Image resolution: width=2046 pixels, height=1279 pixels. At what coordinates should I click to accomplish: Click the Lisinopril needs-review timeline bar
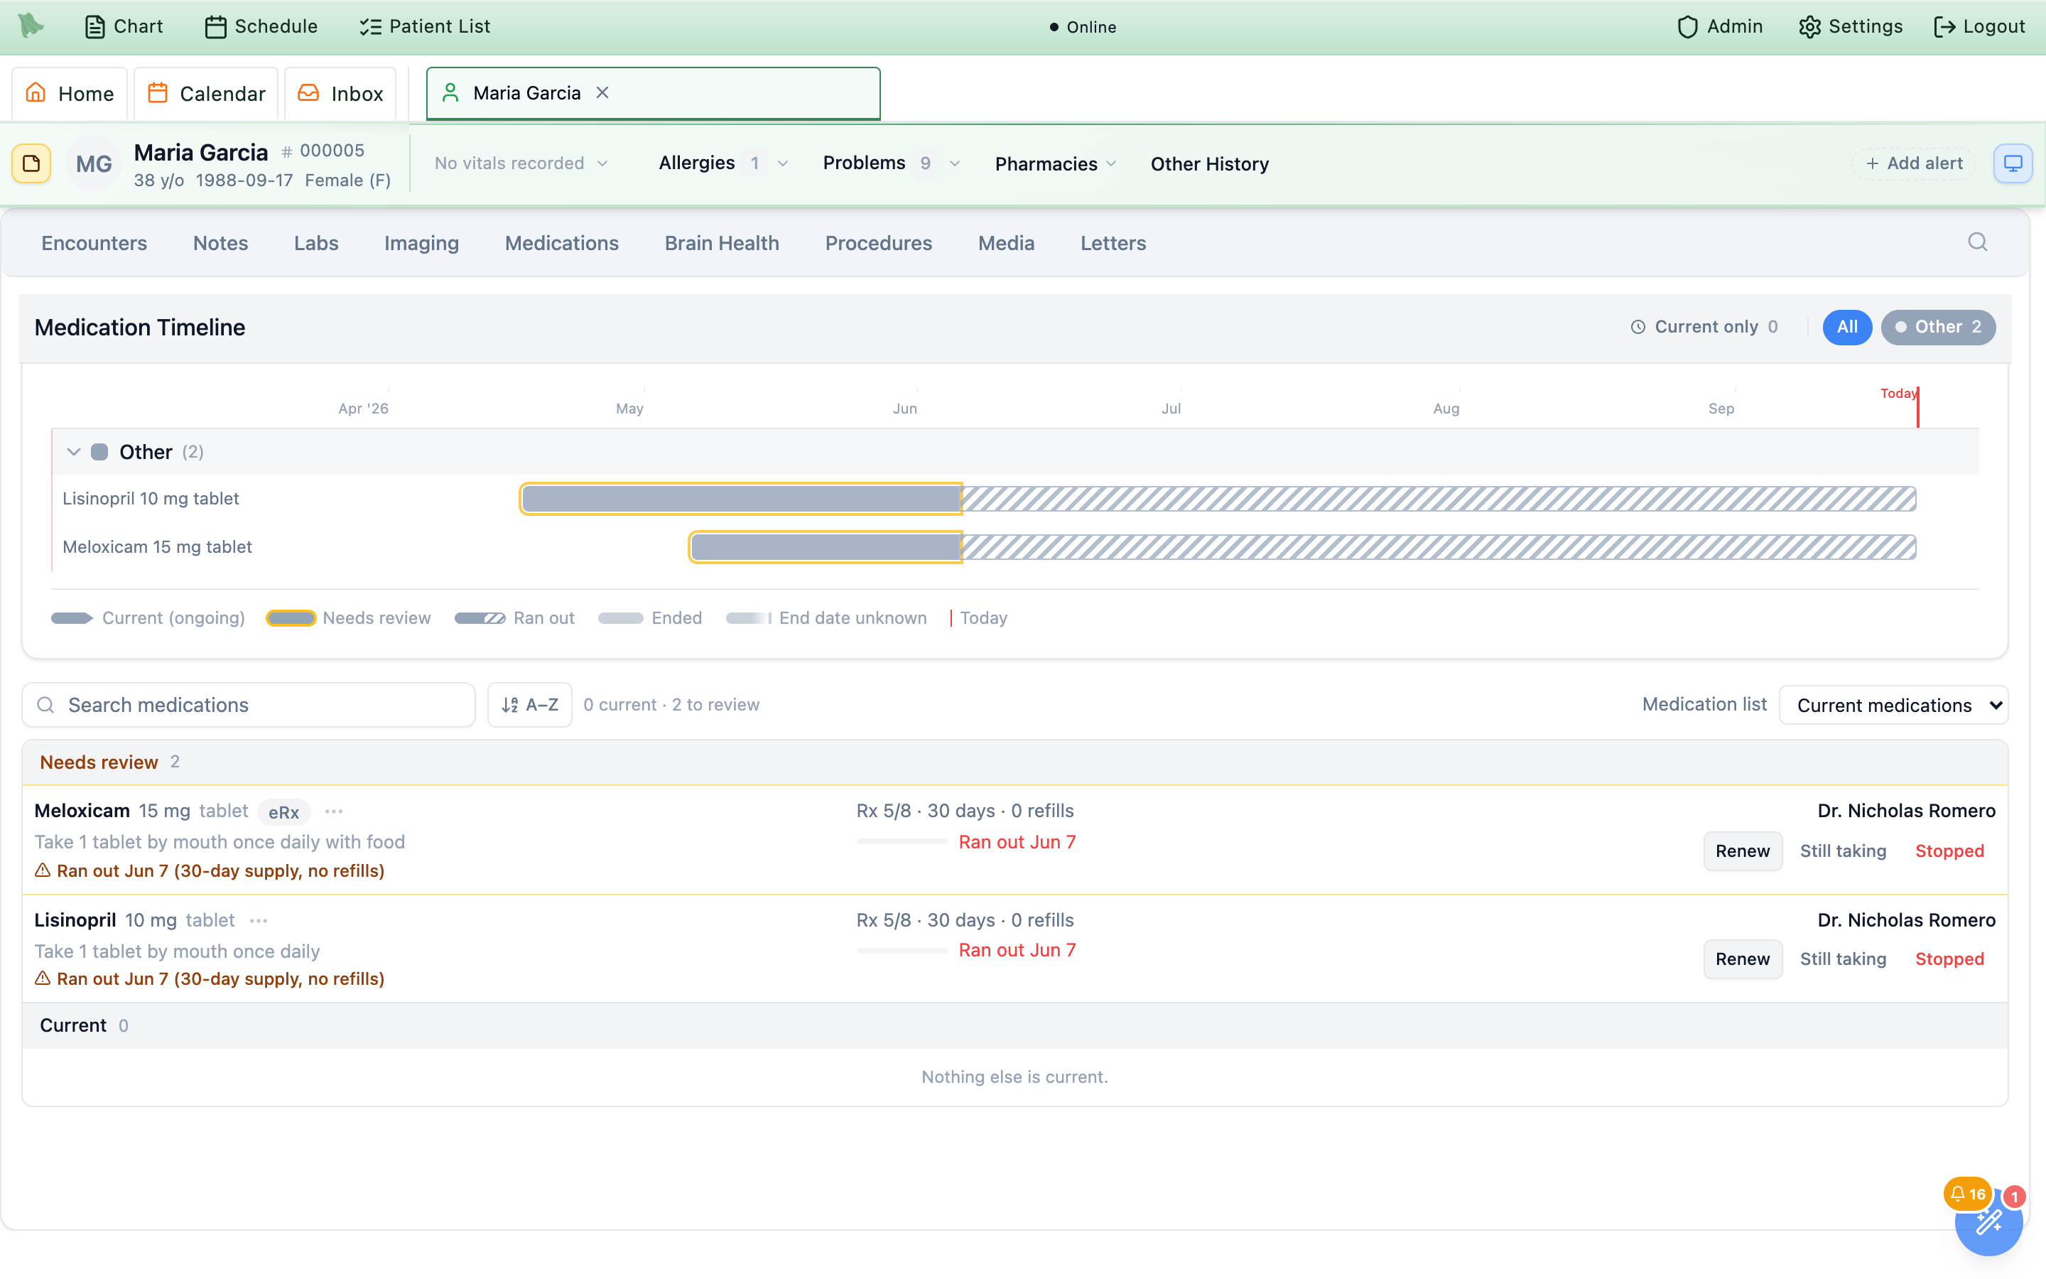coord(741,499)
